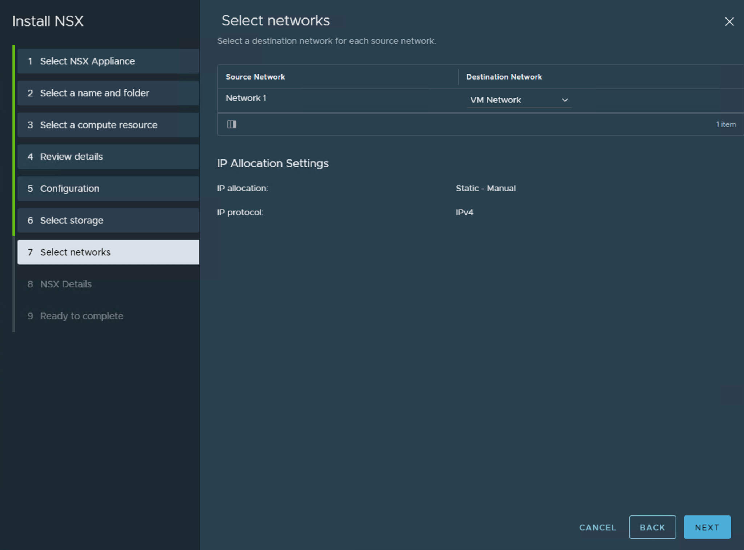
Task: Cancel the NSX installation
Action: point(597,527)
